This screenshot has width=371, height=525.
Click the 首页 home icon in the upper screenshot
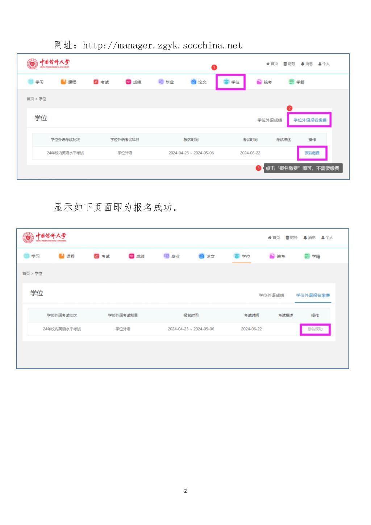pyautogui.click(x=268, y=64)
